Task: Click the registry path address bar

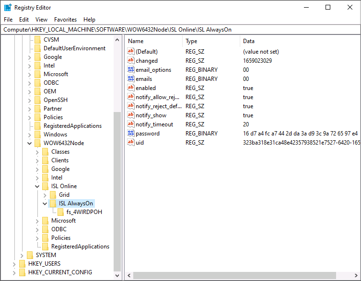Action: (x=180, y=29)
